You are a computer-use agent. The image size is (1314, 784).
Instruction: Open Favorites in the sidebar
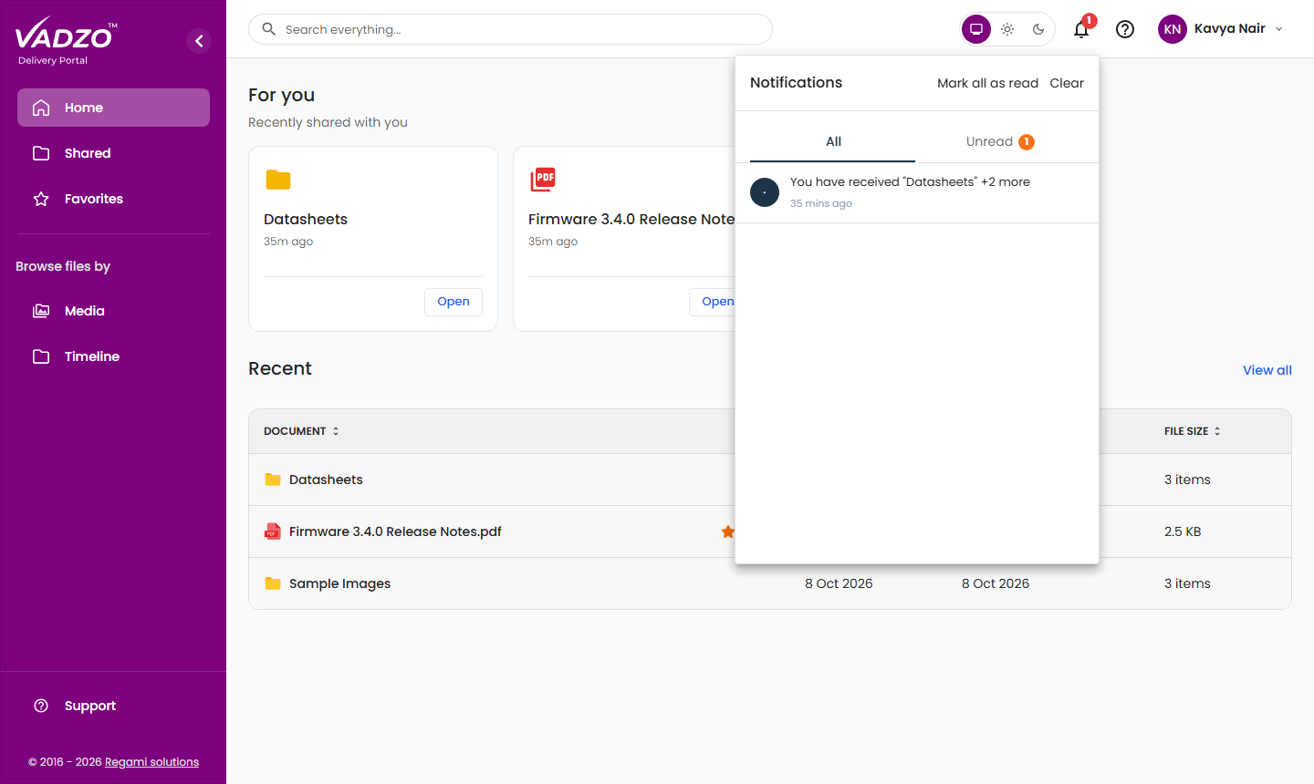[x=113, y=199]
